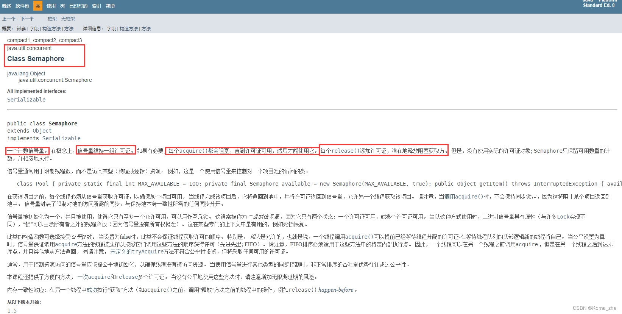This screenshot has height=314, width=622.
Task: Click the Java Platform Standard Ed. 8 label
Action: click(600, 3)
